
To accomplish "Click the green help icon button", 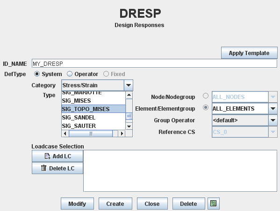I will (214, 204).
